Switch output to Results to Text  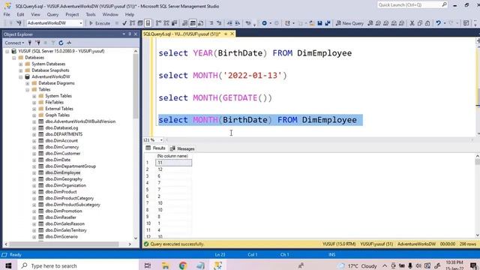coord(185,23)
